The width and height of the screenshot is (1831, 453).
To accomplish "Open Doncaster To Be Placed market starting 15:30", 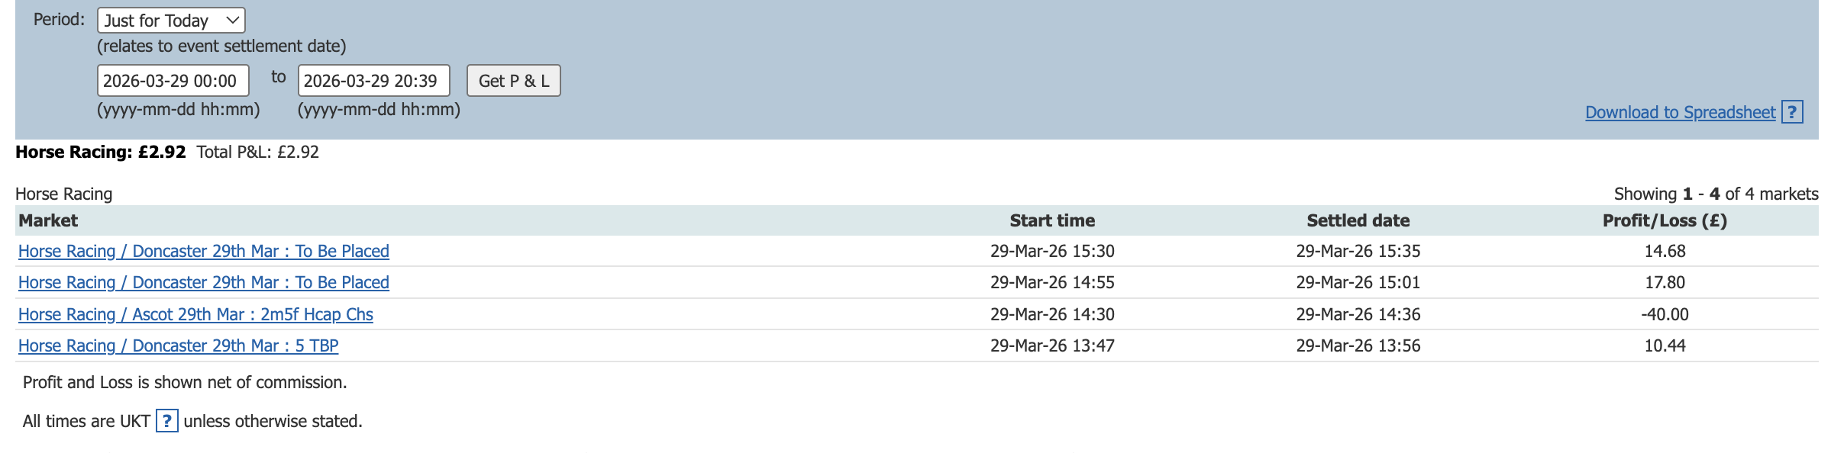I will pyautogui.click(x=203, y=251).
